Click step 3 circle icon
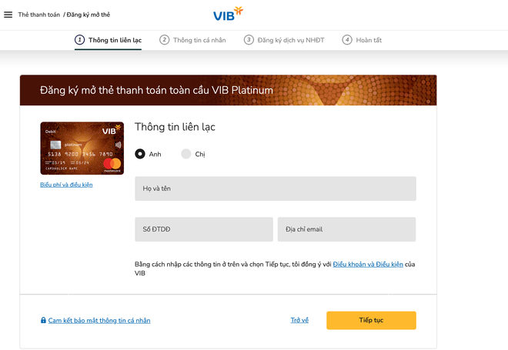Image resolution: width=508 pixels, height=350 pixels. [249, 40]
